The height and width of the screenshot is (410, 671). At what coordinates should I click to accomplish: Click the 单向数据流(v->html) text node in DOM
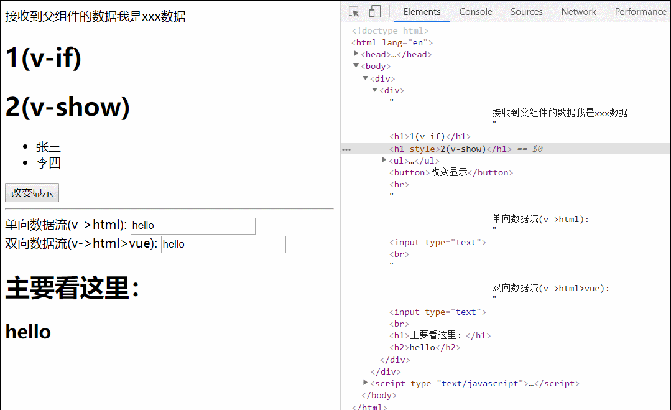pyautogui.click(x=540, y=219)
